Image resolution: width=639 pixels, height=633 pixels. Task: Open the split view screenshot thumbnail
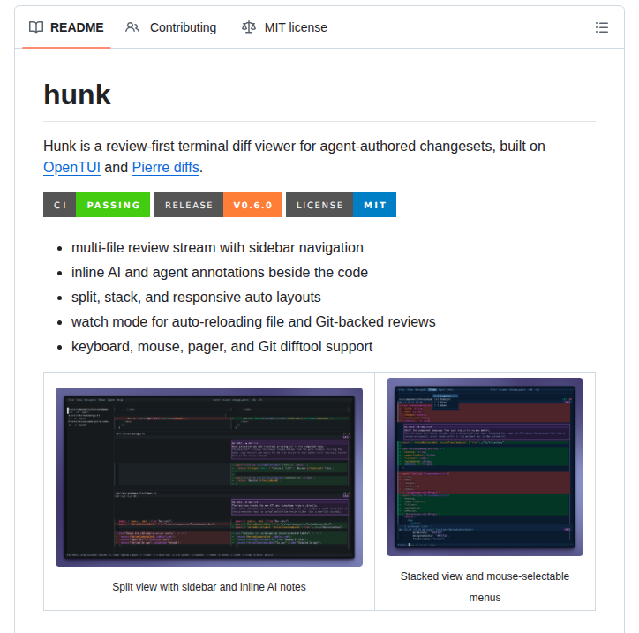click(209, 477)
